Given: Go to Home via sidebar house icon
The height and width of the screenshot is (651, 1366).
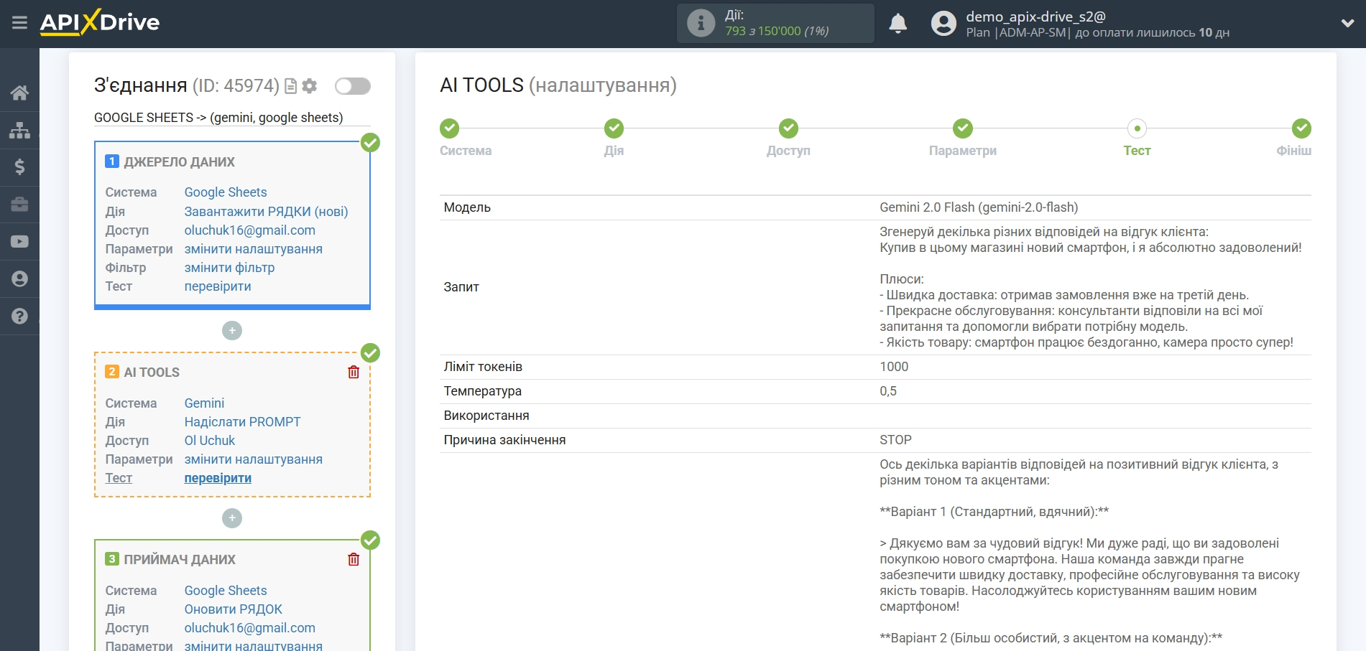Looking at the screenshot, I should [x=19, y=93].
